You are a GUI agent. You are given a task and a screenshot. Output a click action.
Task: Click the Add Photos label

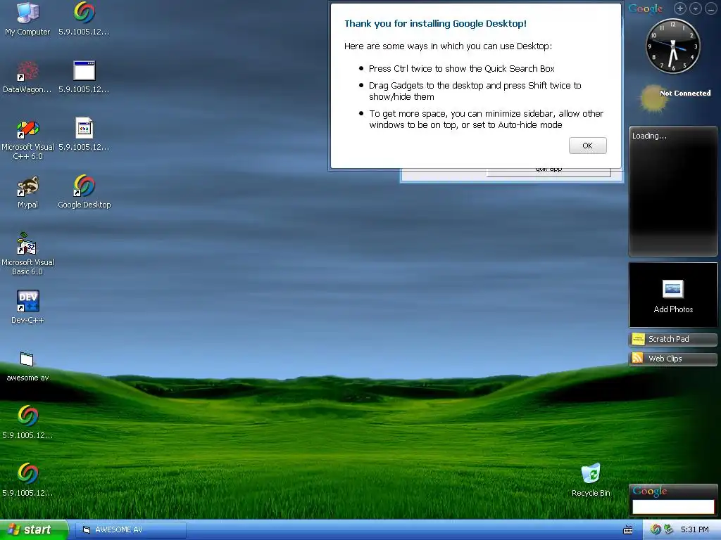(x=673, y=309)
